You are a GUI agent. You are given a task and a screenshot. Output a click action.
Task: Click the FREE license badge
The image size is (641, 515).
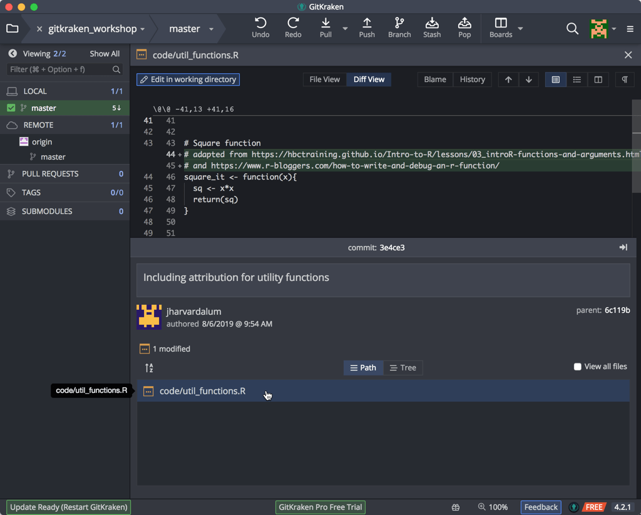pos(593,507)
